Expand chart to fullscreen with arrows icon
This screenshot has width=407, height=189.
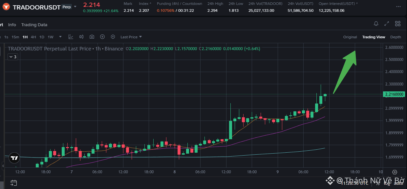tap(387, 24)
